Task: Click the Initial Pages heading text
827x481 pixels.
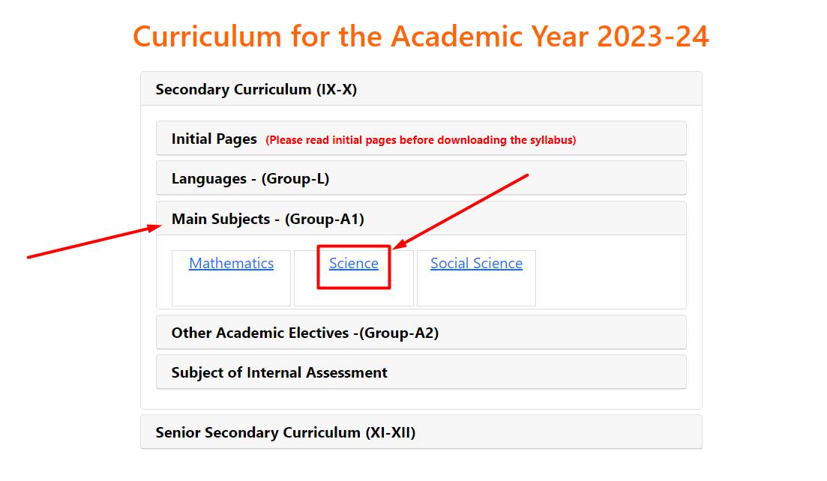Action: pyautogui.click(x=214, y=138)
